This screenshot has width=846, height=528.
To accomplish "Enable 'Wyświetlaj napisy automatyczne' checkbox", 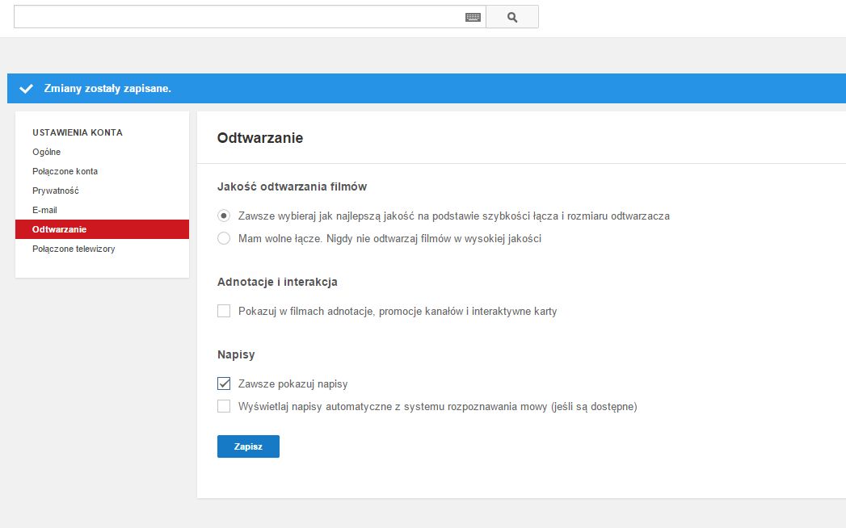I will click(x=223, y=406).
